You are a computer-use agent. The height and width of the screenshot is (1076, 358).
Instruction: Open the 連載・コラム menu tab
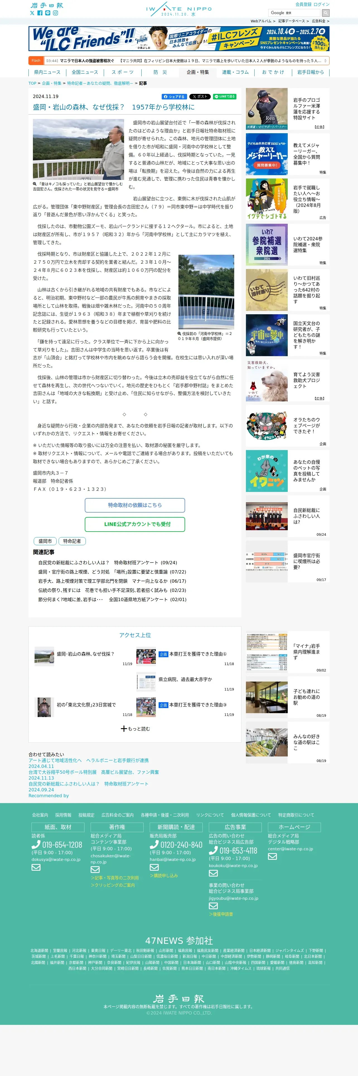tap(236, 72)
